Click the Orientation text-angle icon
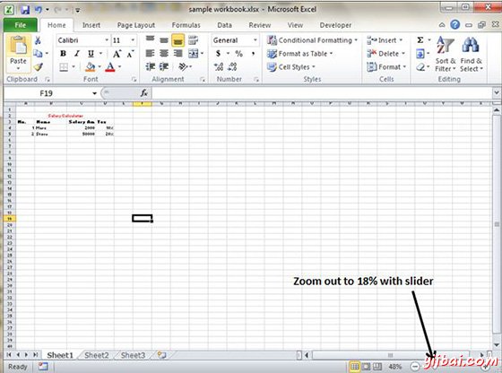502x373 pixels. tap(183, 66)
